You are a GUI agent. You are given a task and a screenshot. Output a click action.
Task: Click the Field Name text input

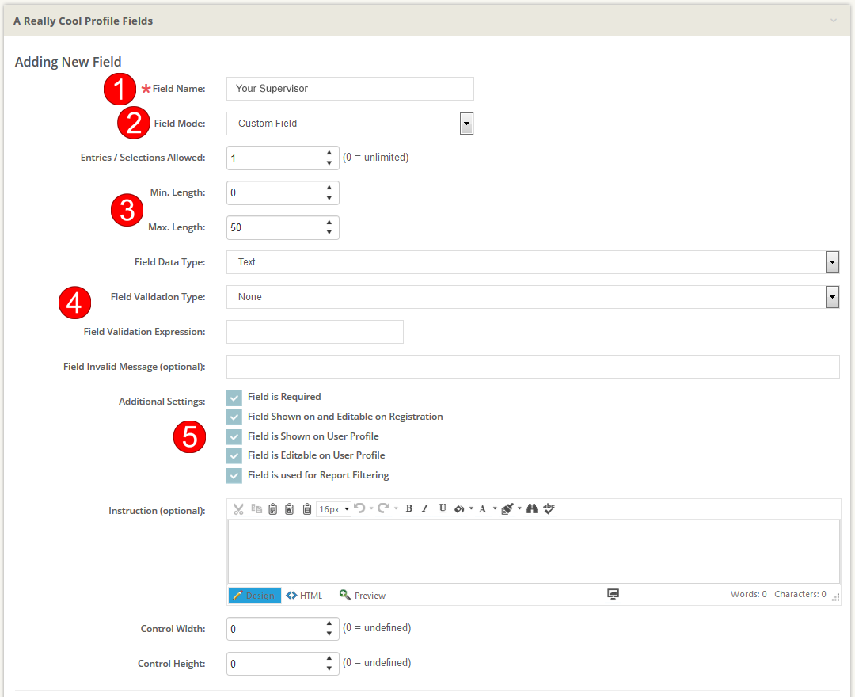click(350, 89)
